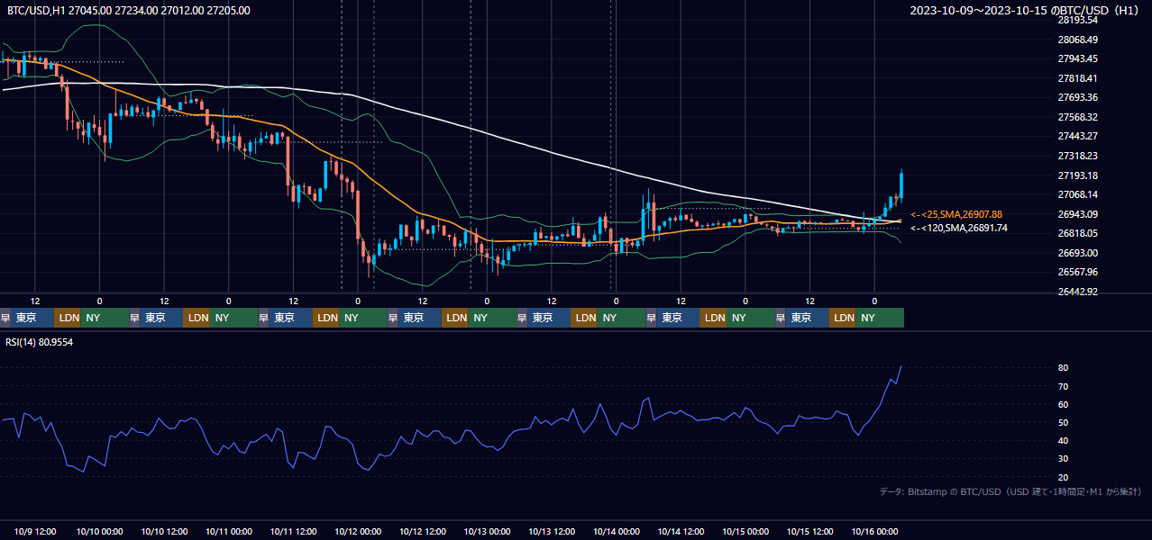Click the 10/13 12:00 date label

pyautogui.click(x=552, y=531)
